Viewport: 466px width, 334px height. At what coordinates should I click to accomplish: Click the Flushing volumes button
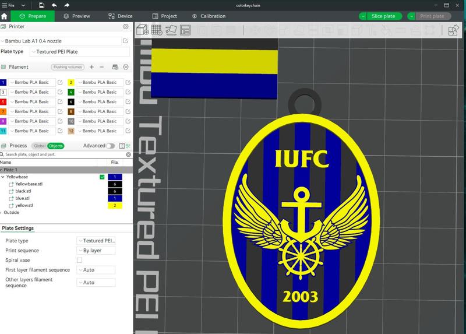point(68,67)
